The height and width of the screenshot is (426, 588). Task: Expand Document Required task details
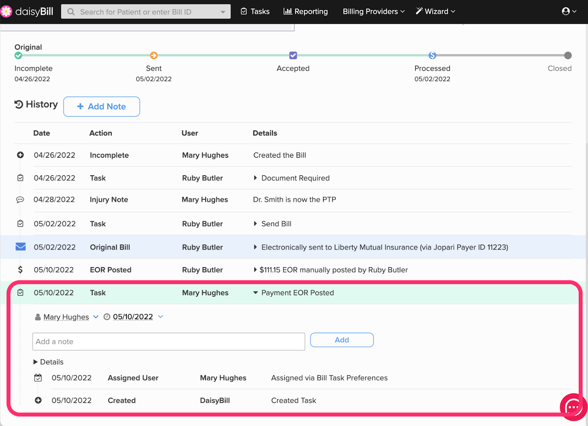point(255,178)
